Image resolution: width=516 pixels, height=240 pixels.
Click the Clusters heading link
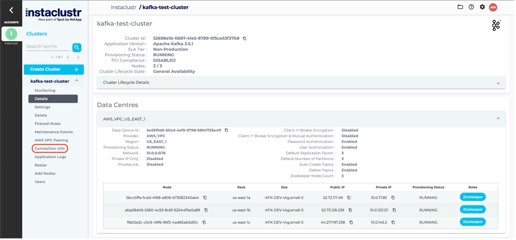(37, 34)
